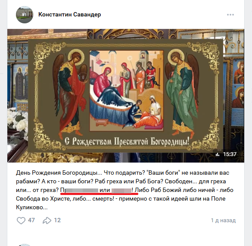The image size is (252, 246).
Task: Click the white flowers in video preview
Action: (x=18, y=119)
